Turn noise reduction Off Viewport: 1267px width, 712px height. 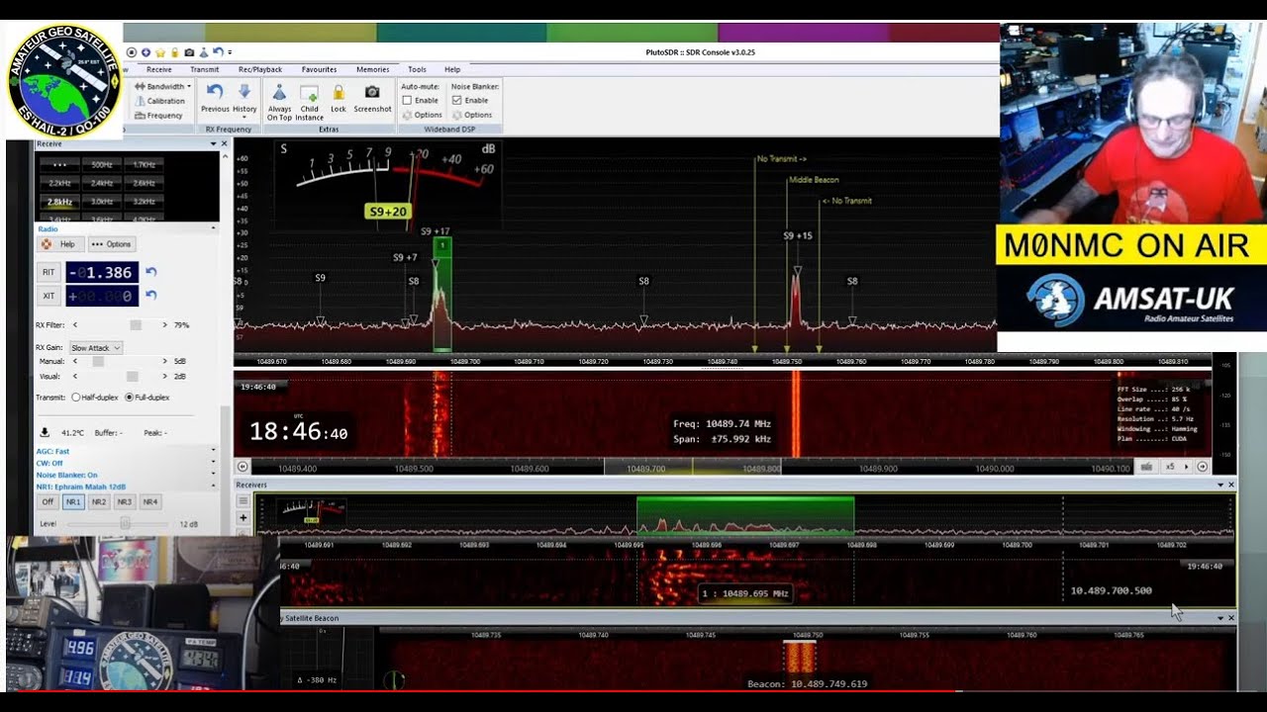click(48, 502)
